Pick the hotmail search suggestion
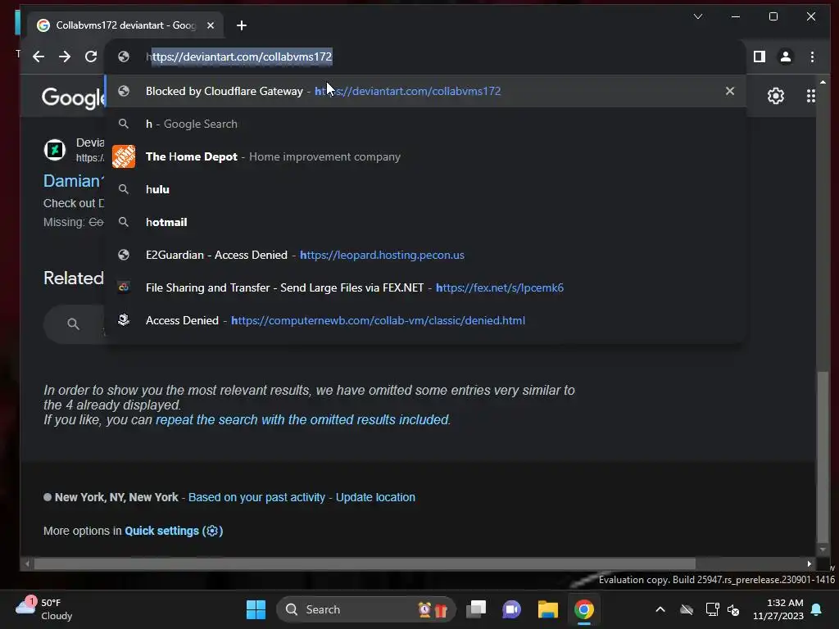Viewport: 839px width, 629px height. tap(425, 222)
